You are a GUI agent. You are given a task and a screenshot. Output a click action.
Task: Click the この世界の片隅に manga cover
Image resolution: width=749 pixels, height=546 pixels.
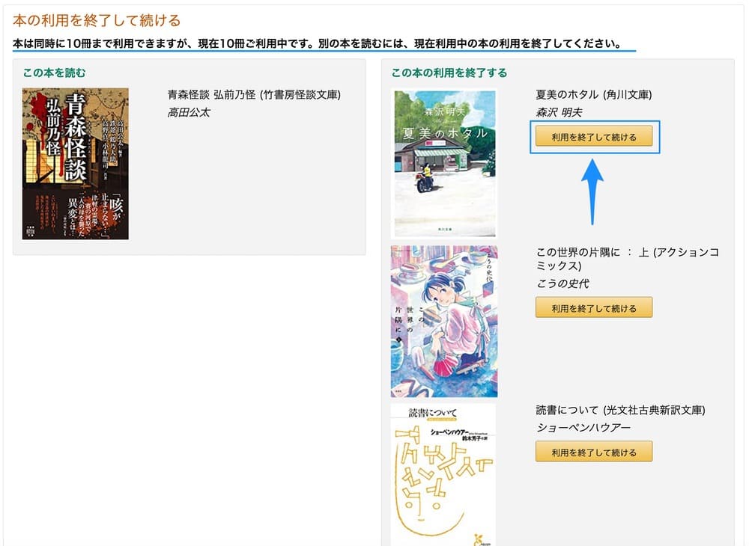click(x=444, y=321)
